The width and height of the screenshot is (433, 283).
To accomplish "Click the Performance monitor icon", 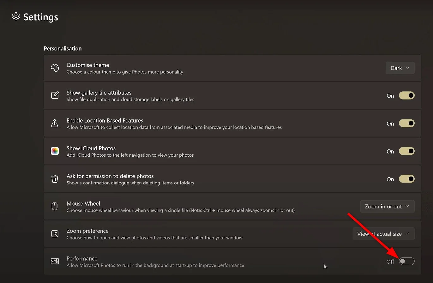I will pos(55,262).
